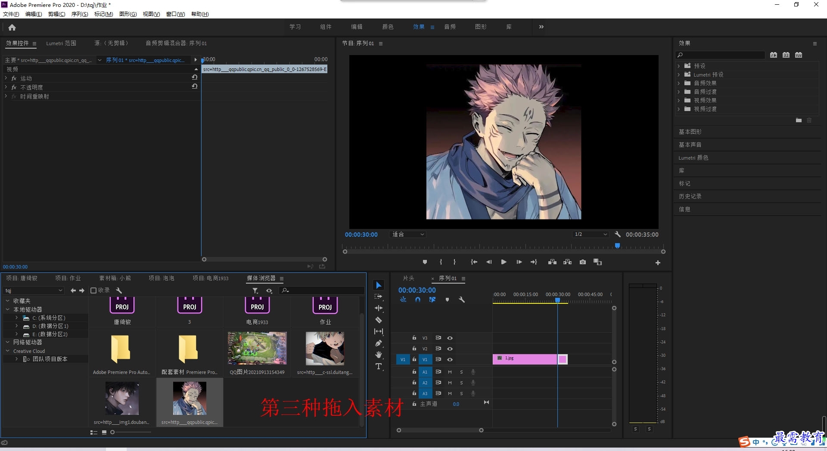
Task: Open the Lumetri 颜色 panel
Action: pos(693,158)
